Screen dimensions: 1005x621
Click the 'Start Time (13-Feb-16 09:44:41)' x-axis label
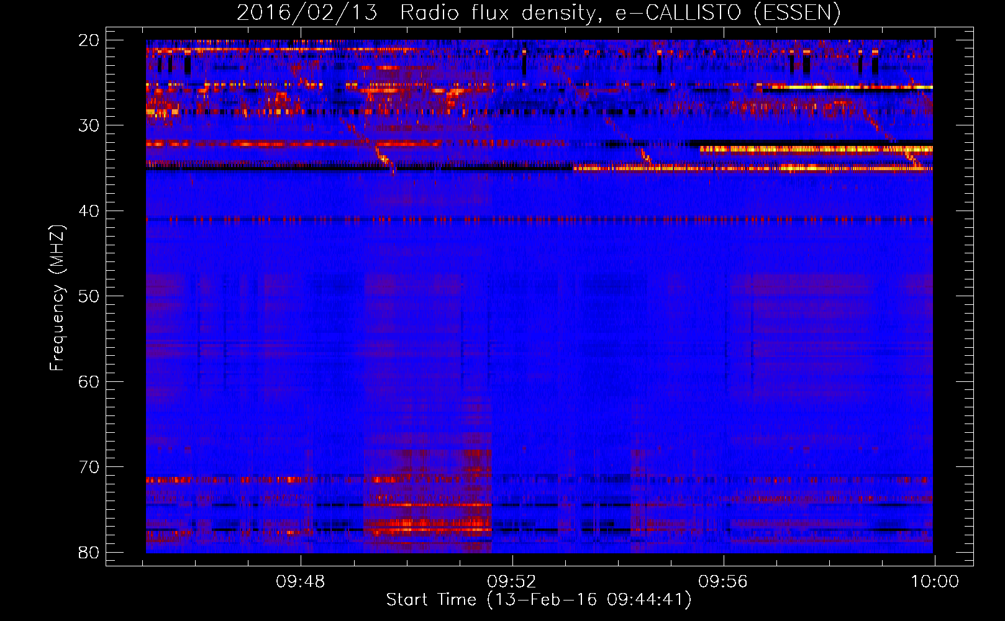click(x=539, y=600)
